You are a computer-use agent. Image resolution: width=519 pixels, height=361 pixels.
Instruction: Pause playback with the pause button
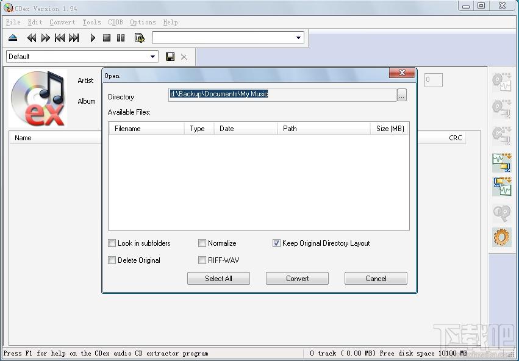click(121, 38)
